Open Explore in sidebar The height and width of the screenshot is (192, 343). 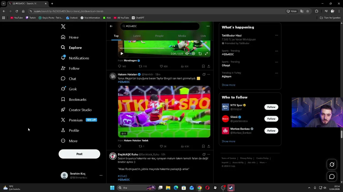pos(71,47)
